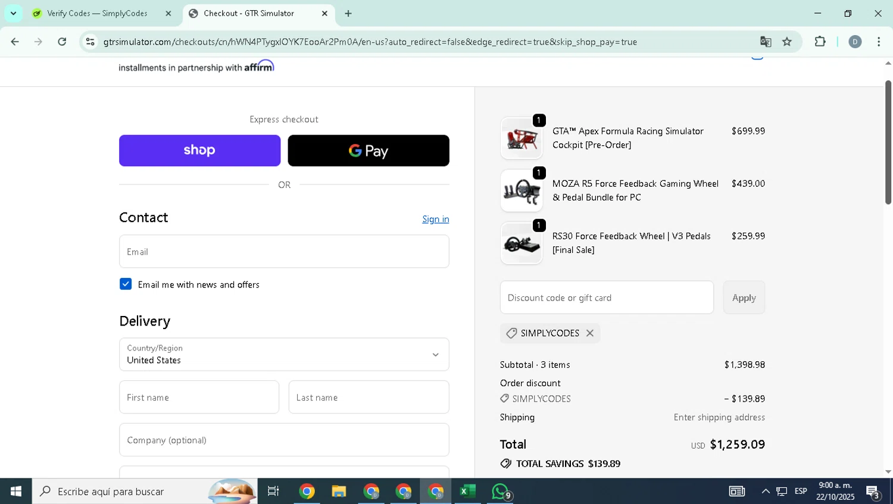
Task: Click the Company (optional) field
Action: 284,440
